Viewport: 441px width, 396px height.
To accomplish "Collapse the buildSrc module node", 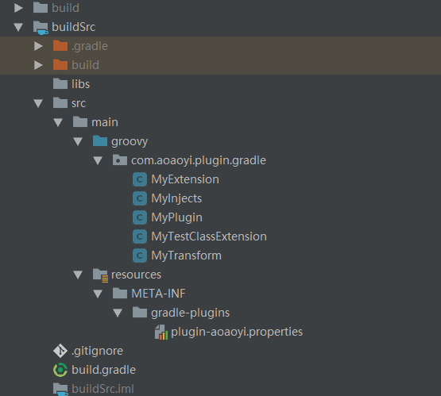I will tap(18, 27).
